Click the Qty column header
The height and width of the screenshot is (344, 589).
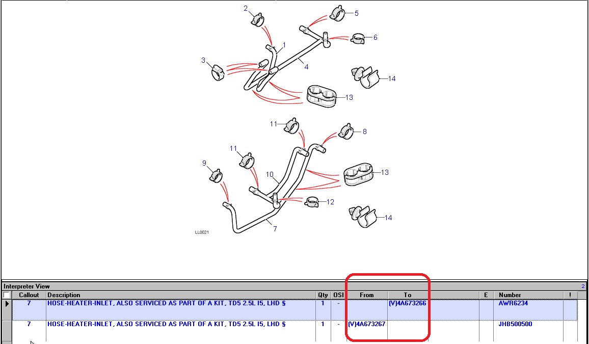click(x=323, y=295)
